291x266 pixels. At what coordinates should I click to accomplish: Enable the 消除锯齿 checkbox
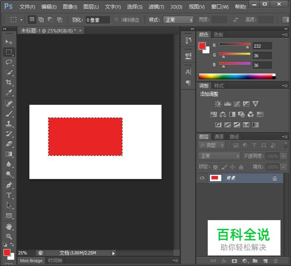(116, 20)
